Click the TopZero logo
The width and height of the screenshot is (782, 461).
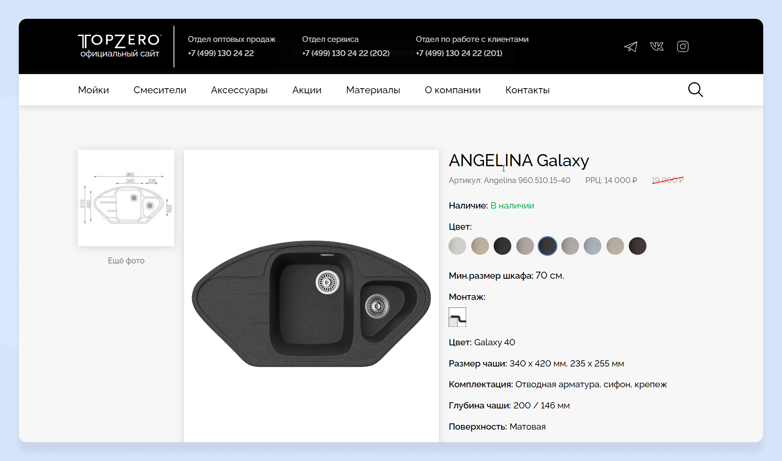tap(119, 46)
